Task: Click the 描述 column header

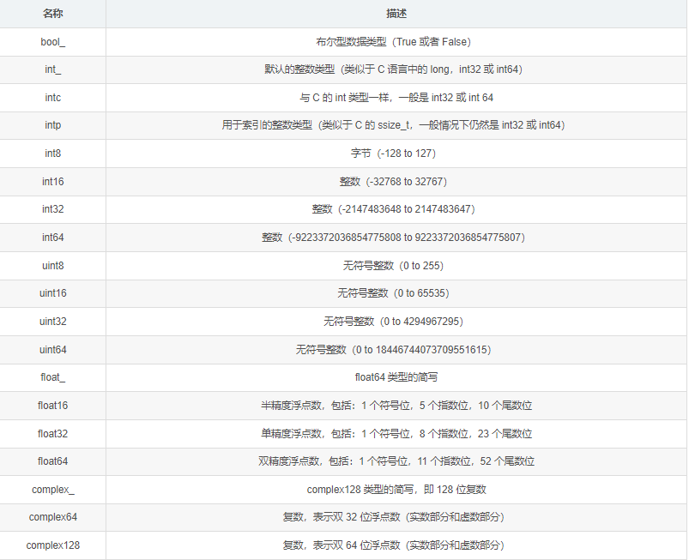Action: pos(396,15)
